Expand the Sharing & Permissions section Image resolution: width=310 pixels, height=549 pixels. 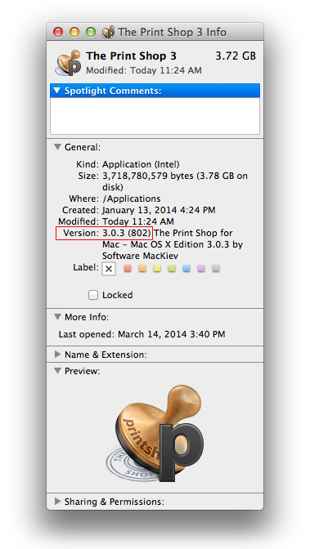coord(58,502)
